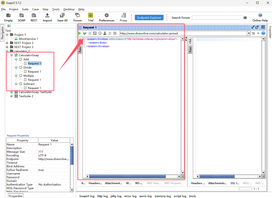Viewport: 272px width, 198px height.
Task: Close the Request 1 inner window
Action: pos(263,27)
